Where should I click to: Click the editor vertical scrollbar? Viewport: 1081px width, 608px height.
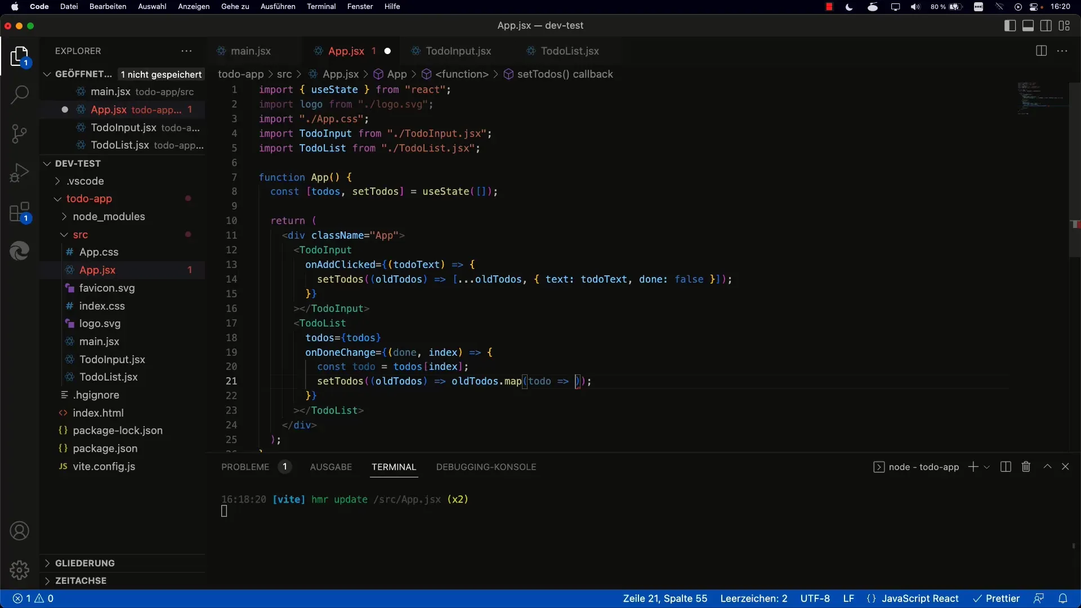pos(1074,169)
